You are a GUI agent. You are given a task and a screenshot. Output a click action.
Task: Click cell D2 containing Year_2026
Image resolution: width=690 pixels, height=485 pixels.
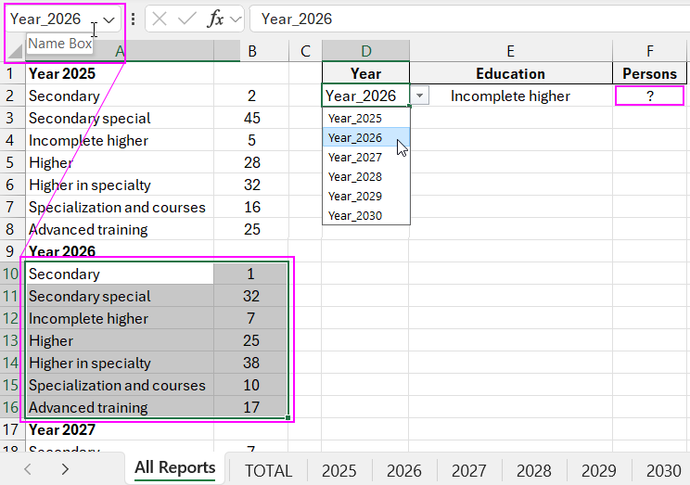(365, 96)
